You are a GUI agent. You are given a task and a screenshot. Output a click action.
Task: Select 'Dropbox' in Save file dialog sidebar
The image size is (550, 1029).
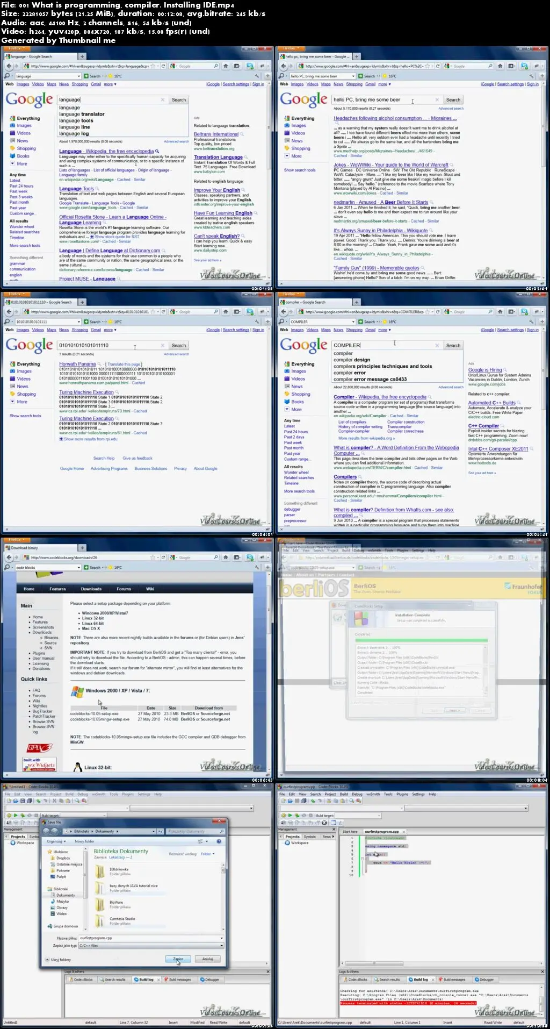[63, 858]
